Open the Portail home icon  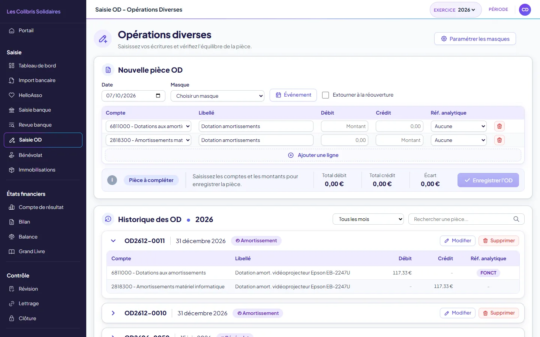pos(12,31)
